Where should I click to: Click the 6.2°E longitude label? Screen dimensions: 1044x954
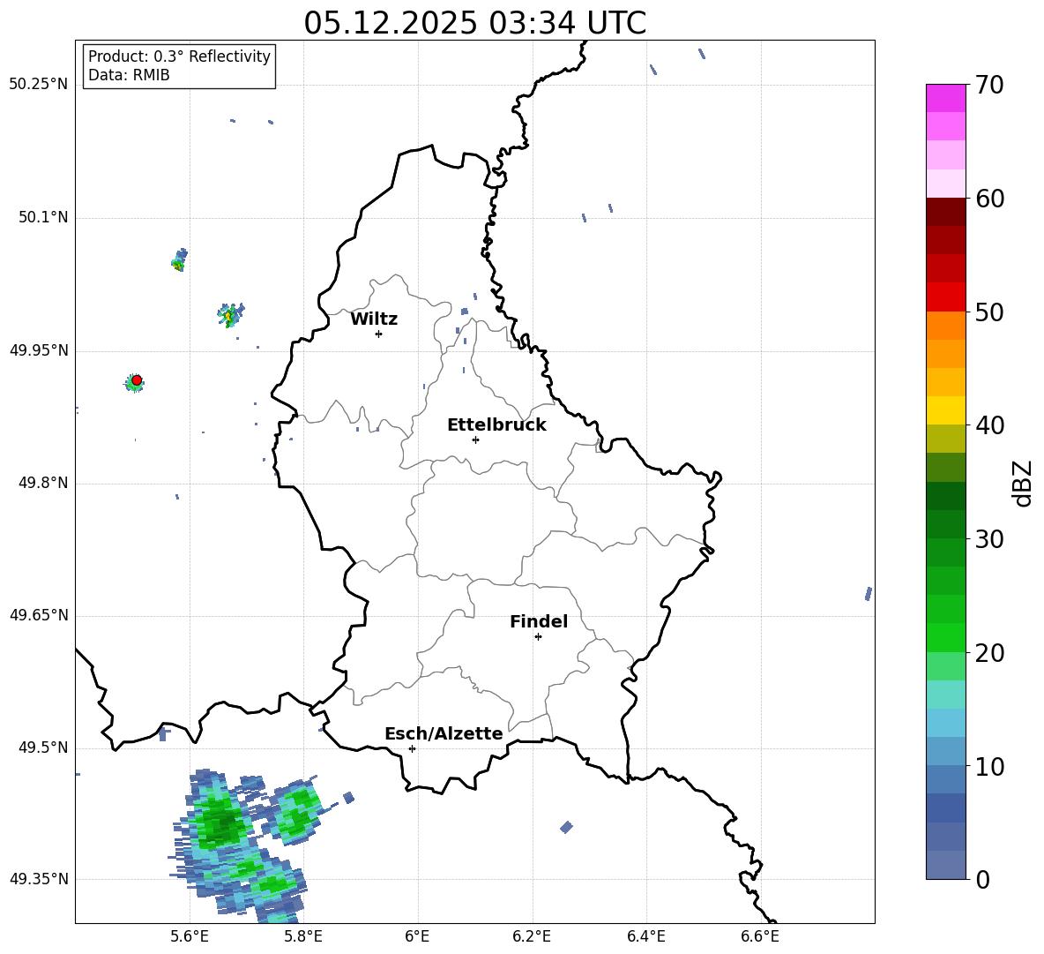tap(532, 936)
